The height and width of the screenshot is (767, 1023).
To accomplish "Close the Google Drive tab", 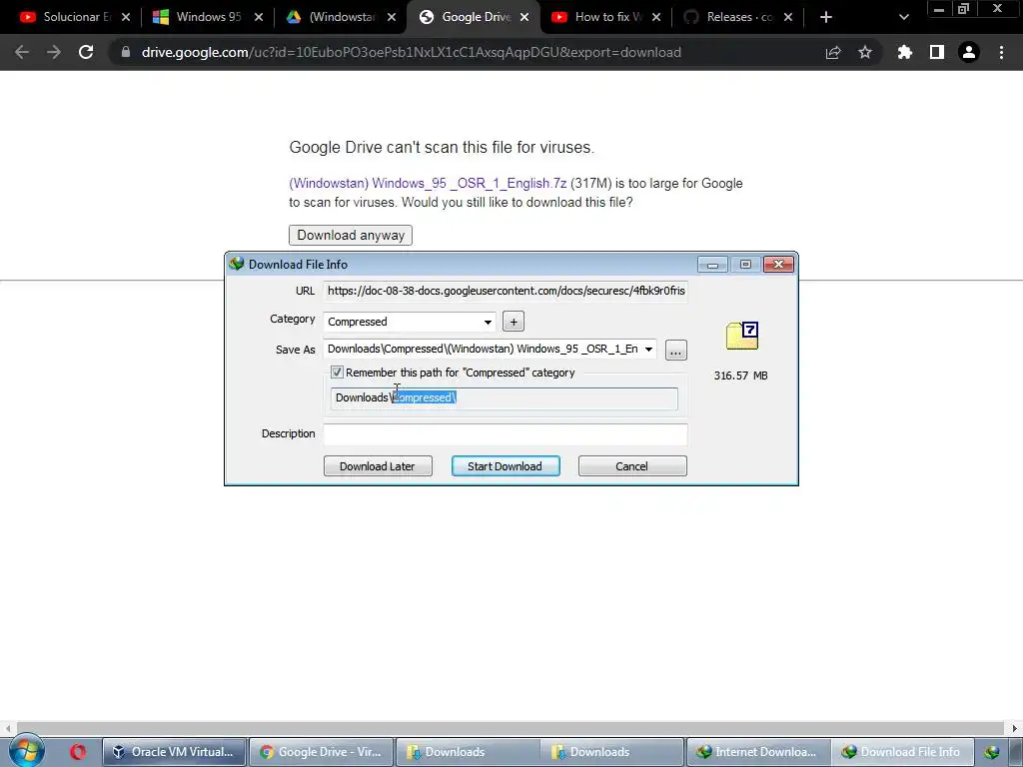I will pos(524,17).
